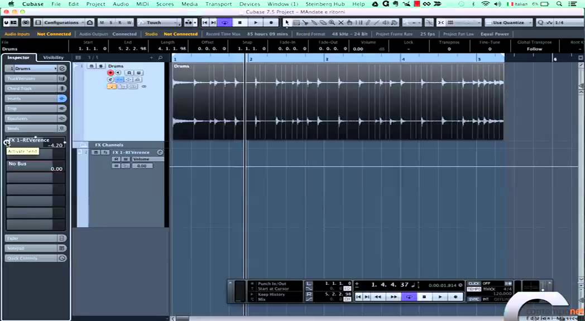
Task: Open the Audio menu
Action: click(x=121, y=4)
